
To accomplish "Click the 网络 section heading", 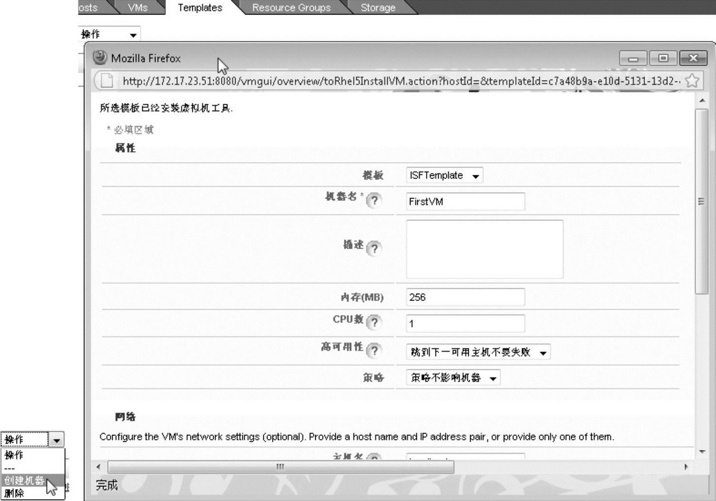I will 125,417.
